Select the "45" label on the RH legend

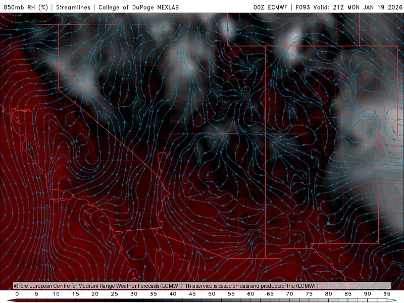point(192,294)
